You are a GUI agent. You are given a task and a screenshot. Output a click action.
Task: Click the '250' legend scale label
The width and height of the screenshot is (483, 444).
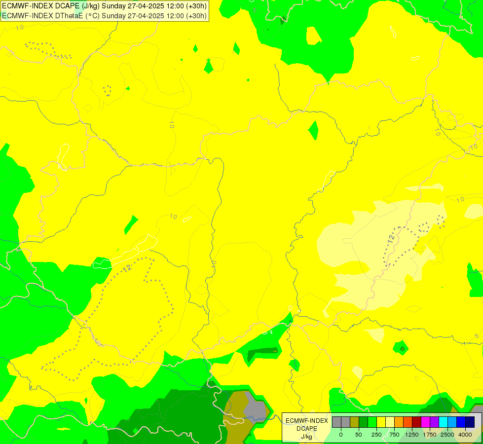(x=376, y=435)
